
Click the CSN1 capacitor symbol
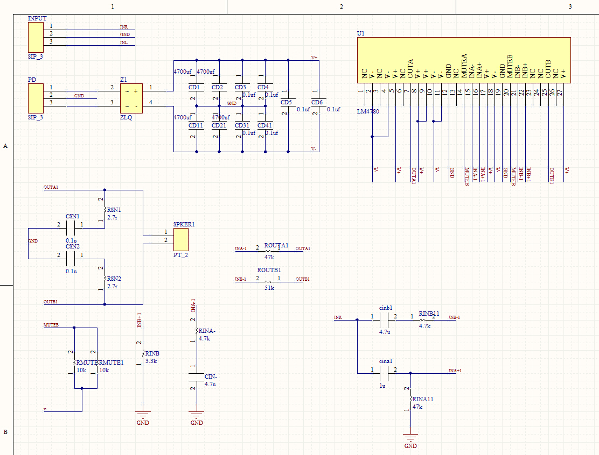(70, 229)
